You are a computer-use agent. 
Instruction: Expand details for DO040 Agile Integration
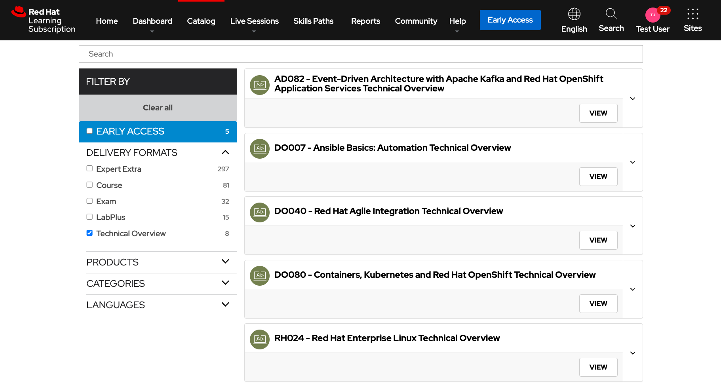point(632,226)
